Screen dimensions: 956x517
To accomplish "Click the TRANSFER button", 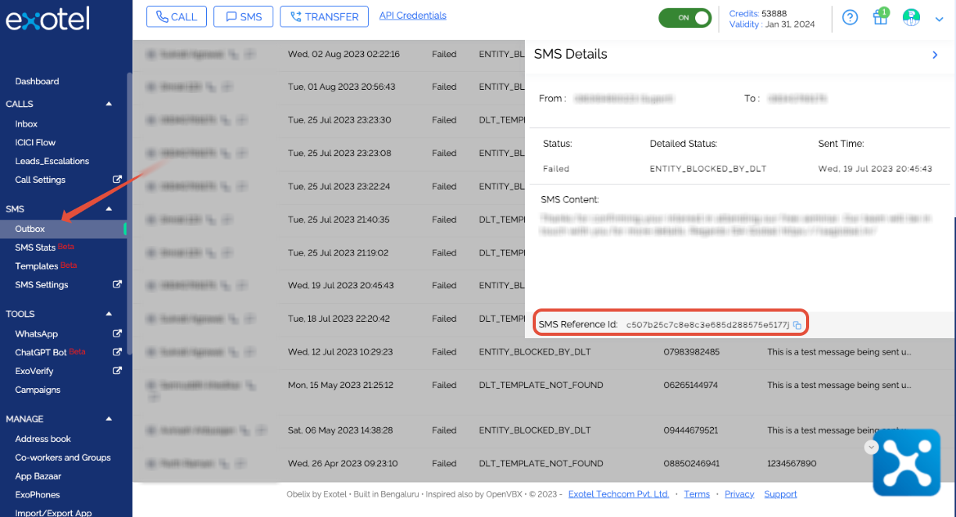I will point(324,16).
